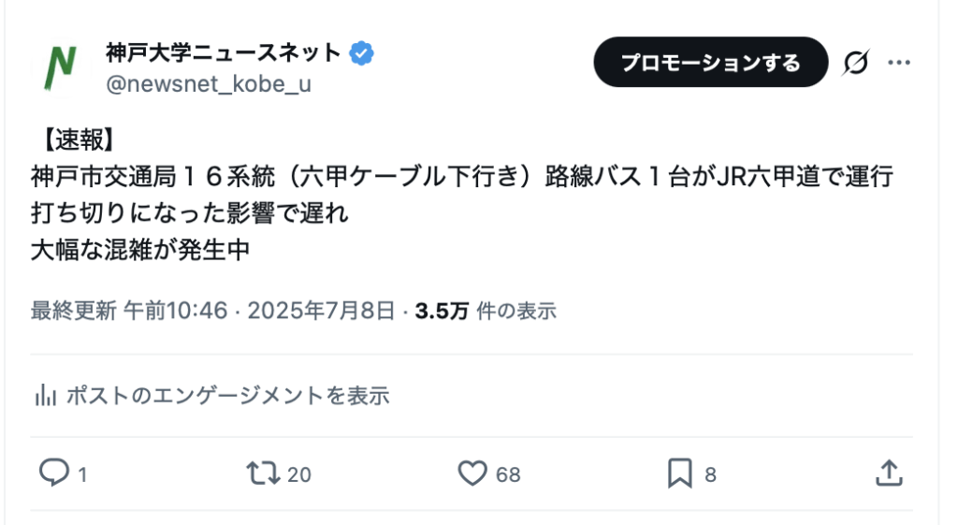Click the repost count 20
The height and width of the screenshot is (525, 958).
coord(299,475)
